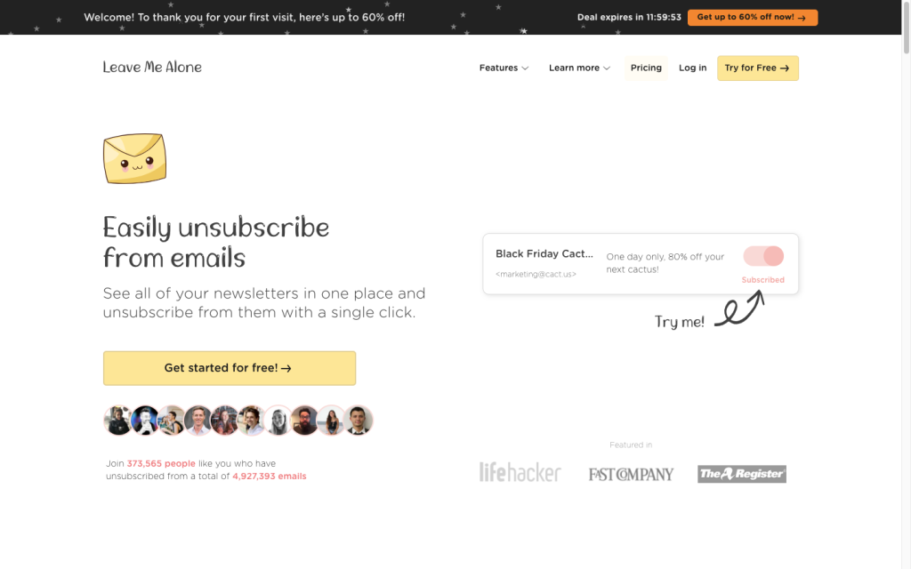The width and height of the screenshot is (911, 569).
Task: Click the Try for Free button
Action: [x=757, y=68]
